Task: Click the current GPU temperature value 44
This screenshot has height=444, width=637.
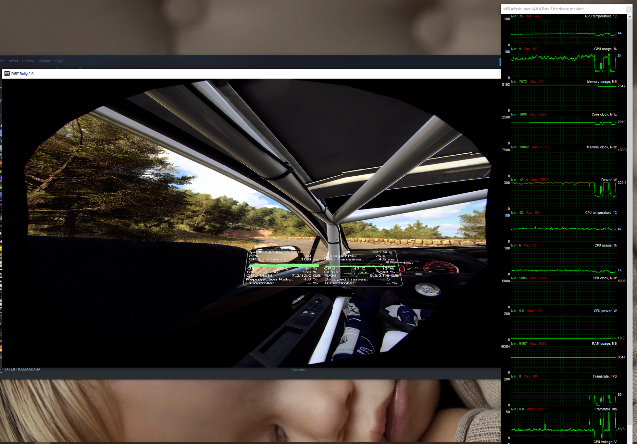Action: click(x=620, y=33)
